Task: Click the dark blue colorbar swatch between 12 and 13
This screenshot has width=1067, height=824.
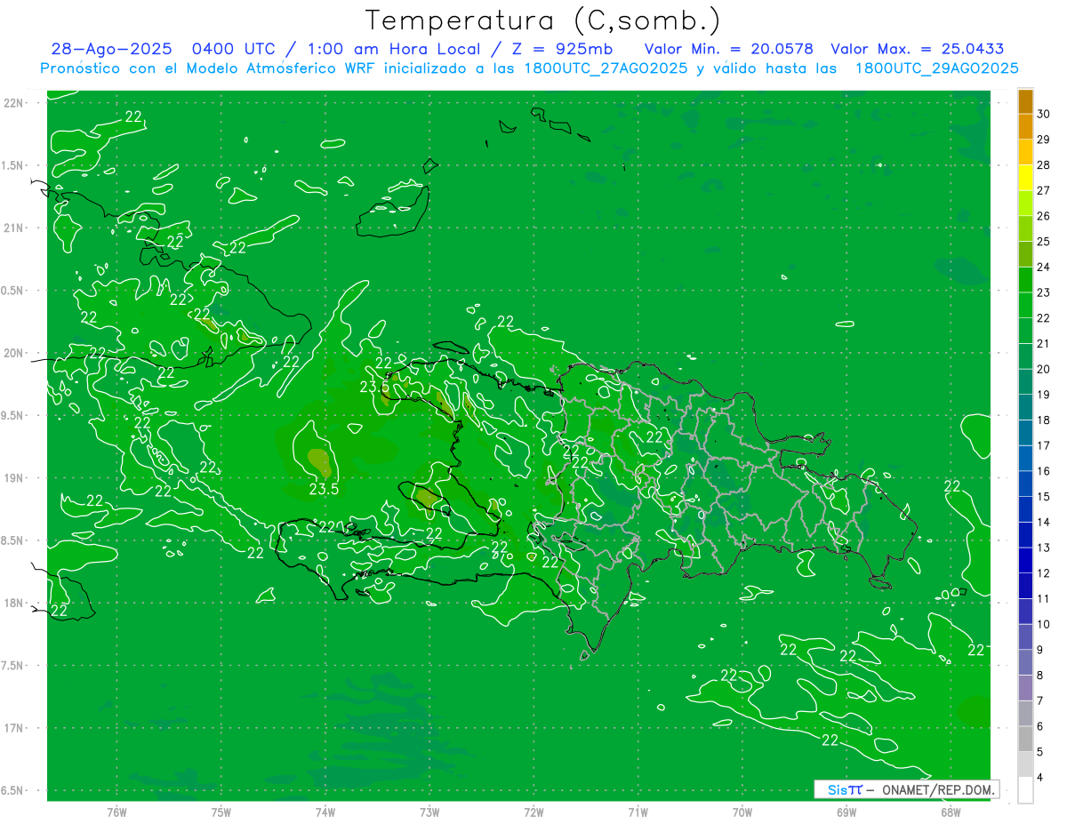Action: [x=1025, y=560]
